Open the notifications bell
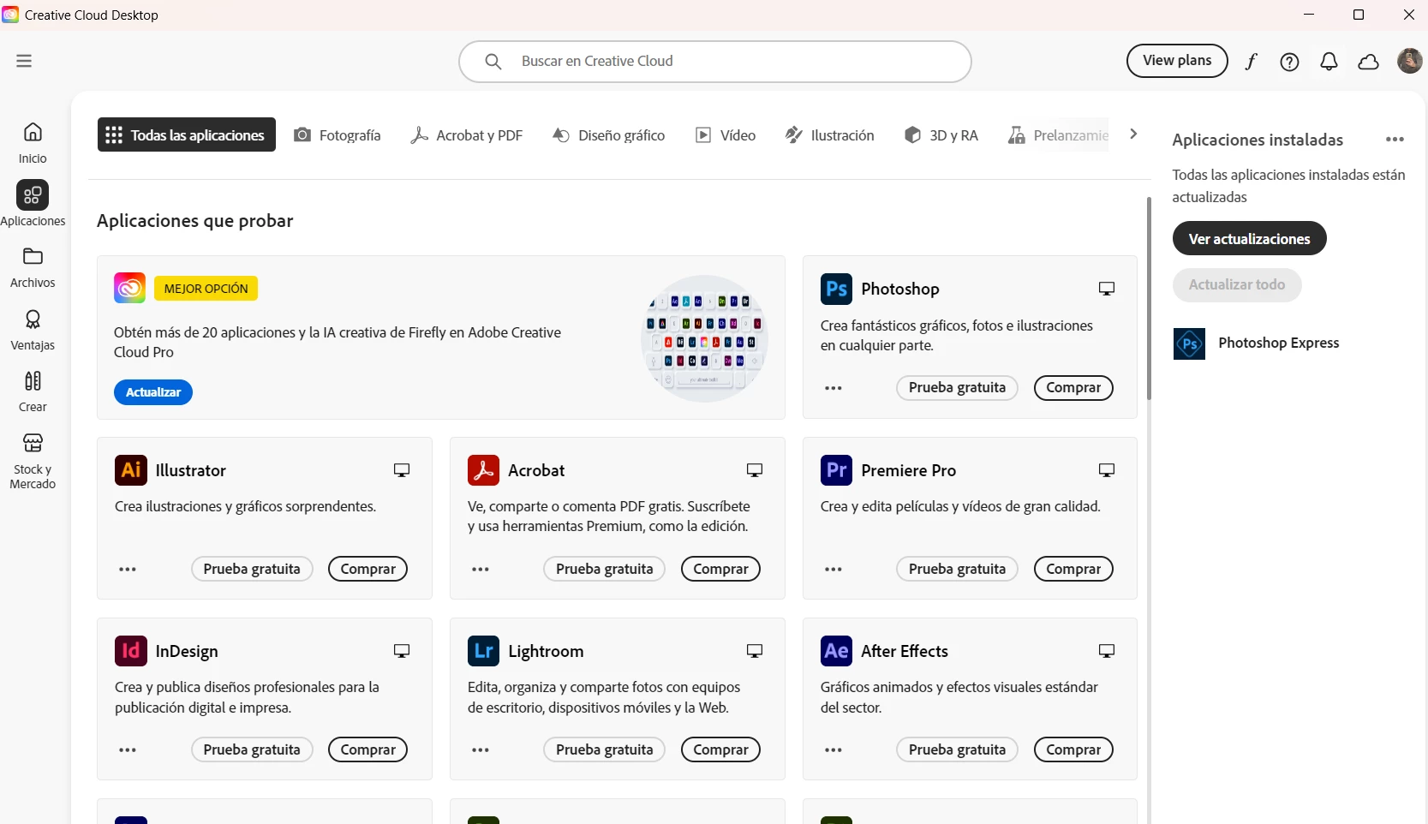1428x824 pixels. [1329, 62]
